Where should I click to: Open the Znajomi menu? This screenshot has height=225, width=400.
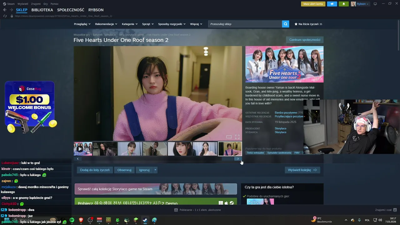(36, 4)
